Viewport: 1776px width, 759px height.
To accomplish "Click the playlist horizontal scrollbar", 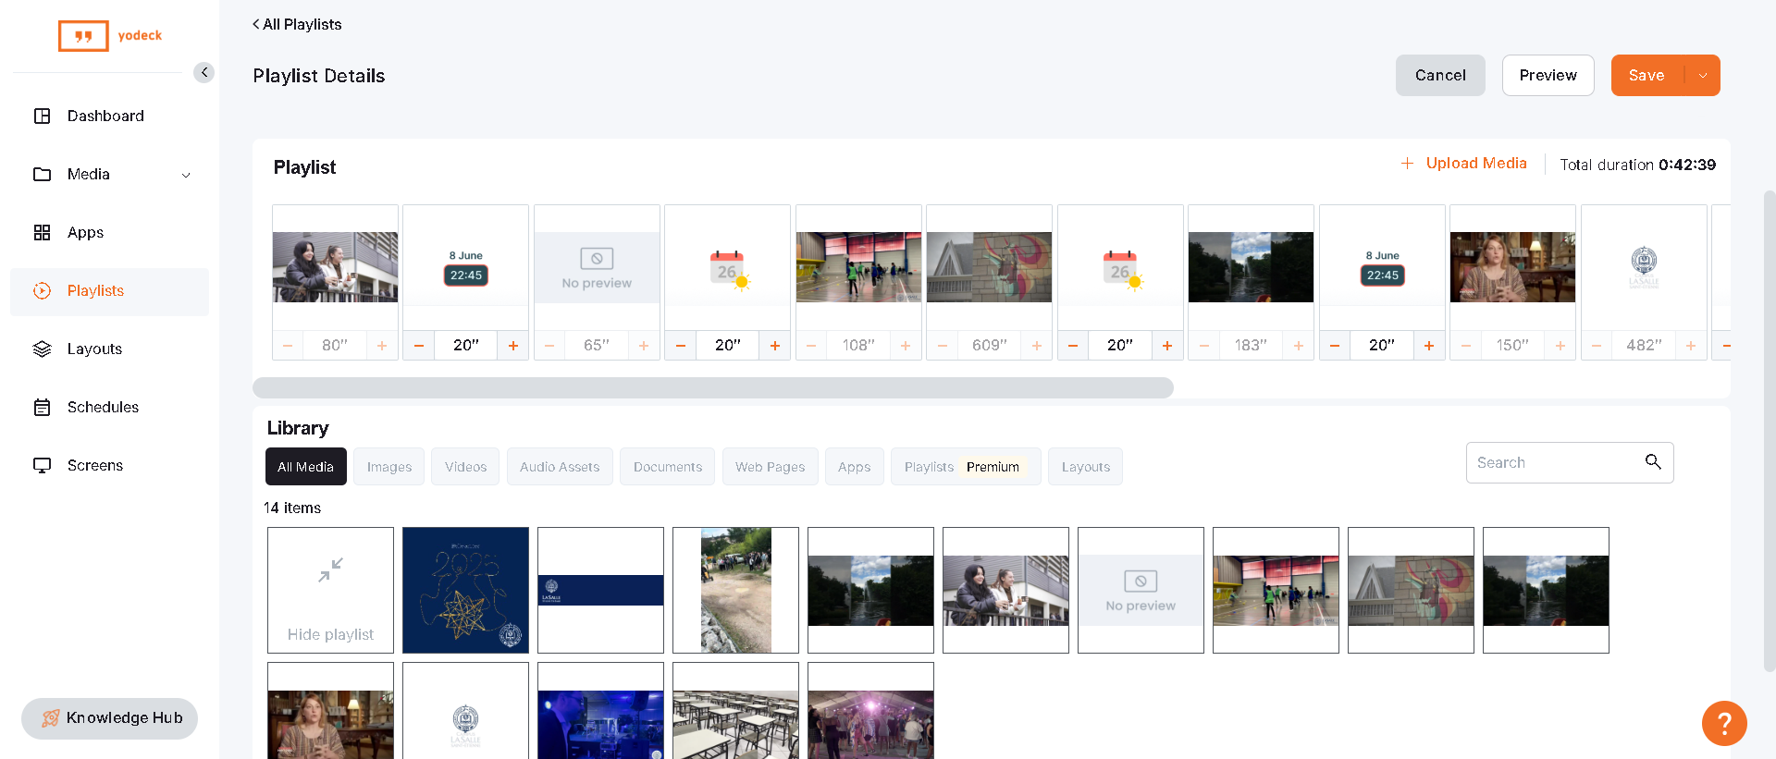I will 712,387.
